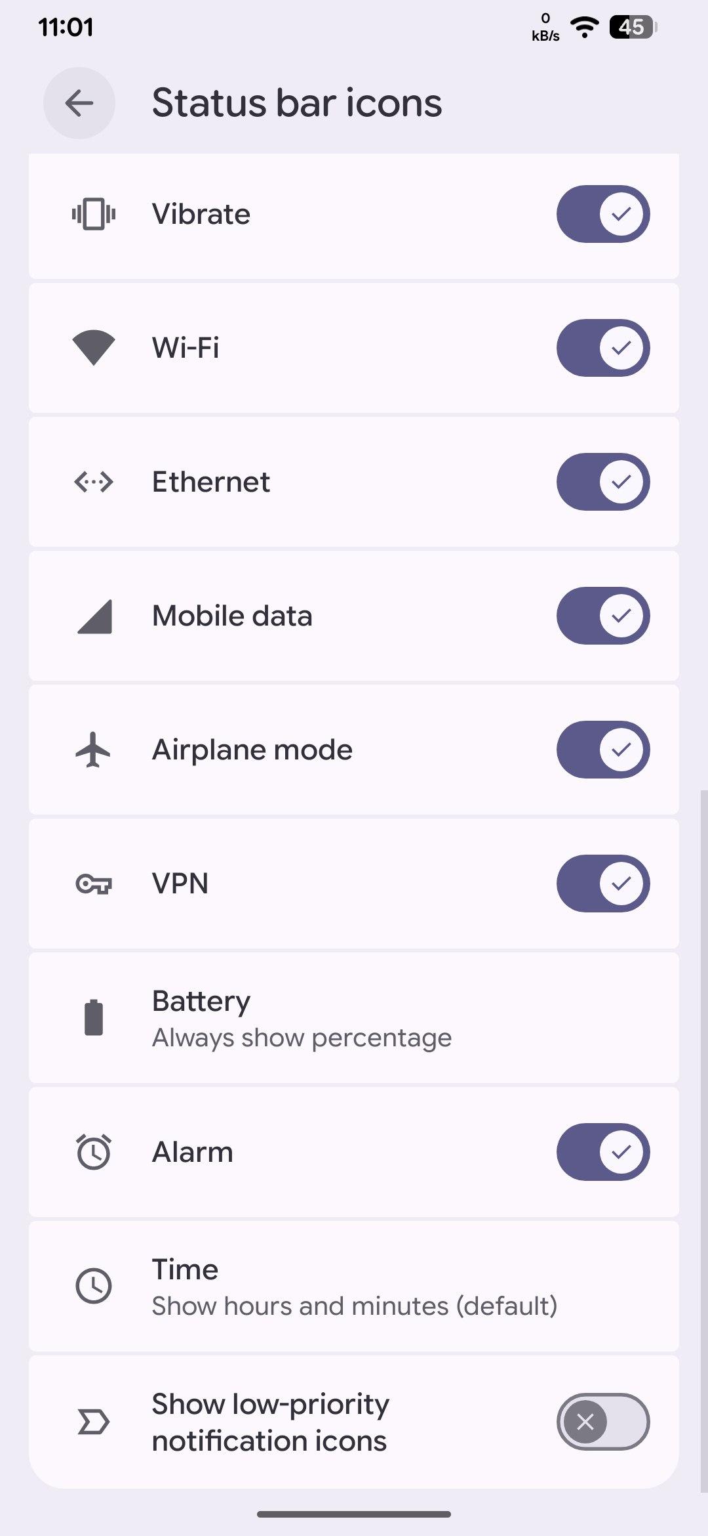Tap the Mobile data signal icon
Image resolution: width=708 pixels, height=1536 pixels.
94,616
